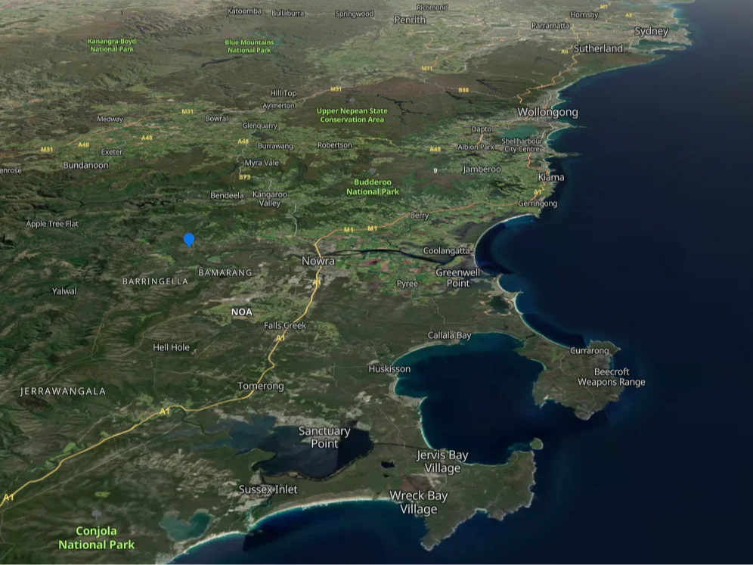Click the blue location pin marker
This screenshot has width=753, height=565.
(189, 240)
